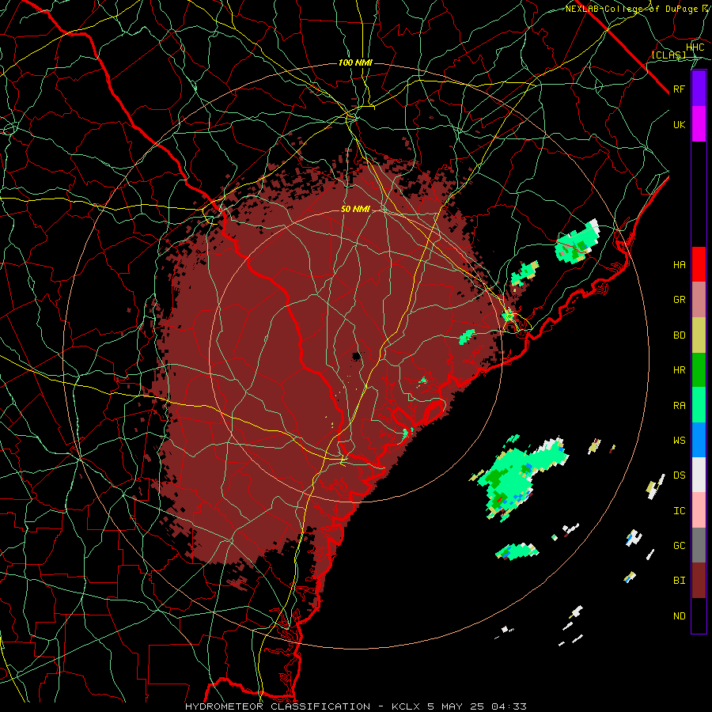Click the light pink IC legend swatch

(699, 510)
